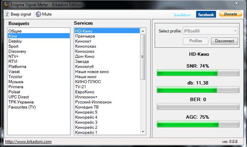Click the ver. 0.0.8 version label
The width and height of the screenshot is (247, 147).
[230, 142]
